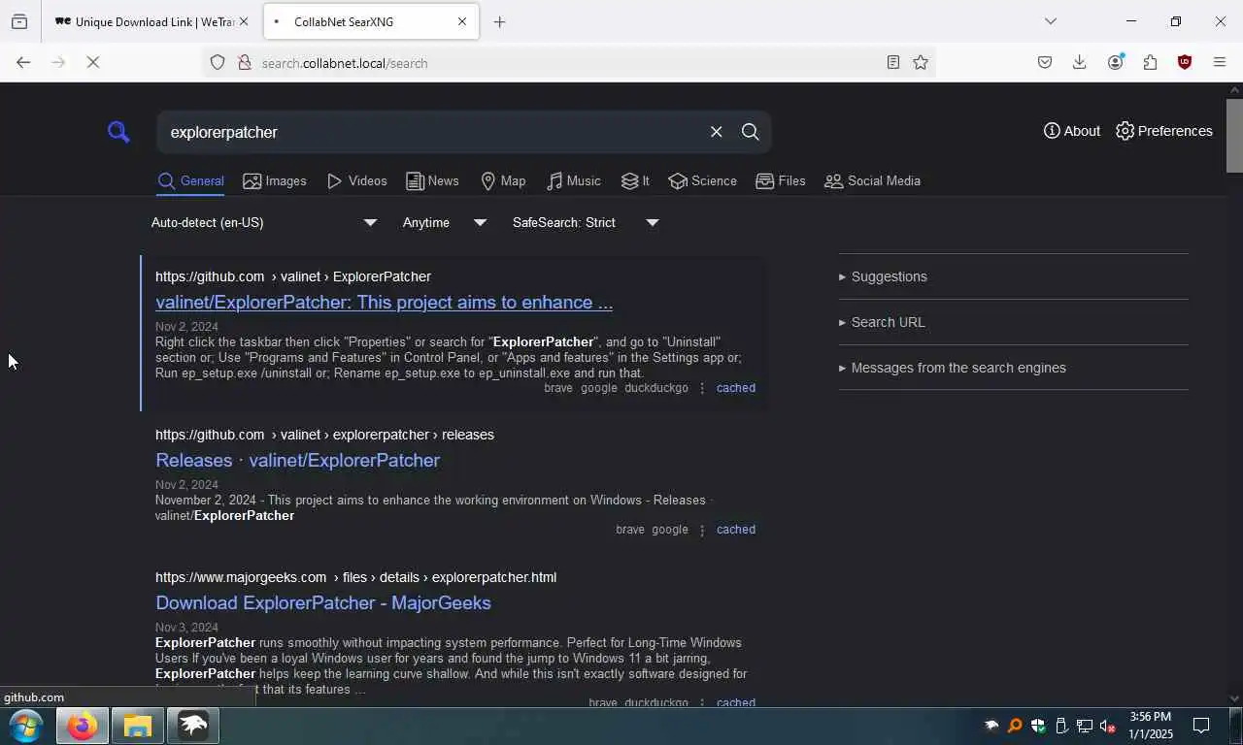Click the muted volume tray icon

(x=1107, y=726)
